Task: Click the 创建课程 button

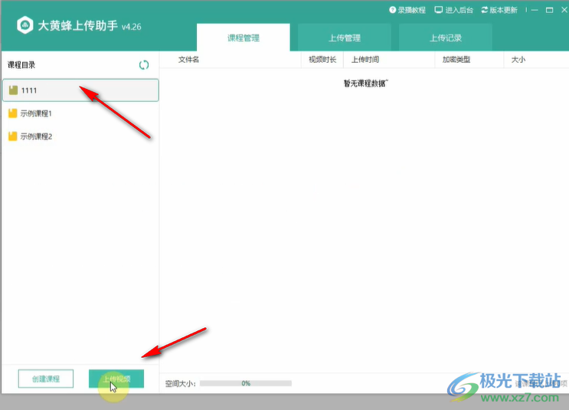Action: [x=46, y=379]
